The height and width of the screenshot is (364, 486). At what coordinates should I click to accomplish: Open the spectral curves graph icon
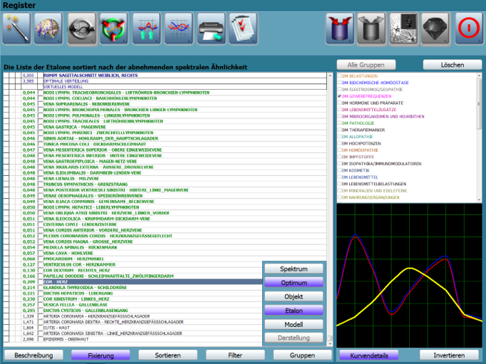pyautogui.click(x=179, y=30)
